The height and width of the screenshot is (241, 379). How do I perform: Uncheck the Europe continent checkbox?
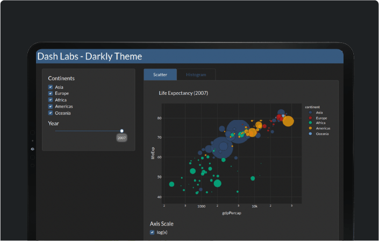[x=51, y=93]
